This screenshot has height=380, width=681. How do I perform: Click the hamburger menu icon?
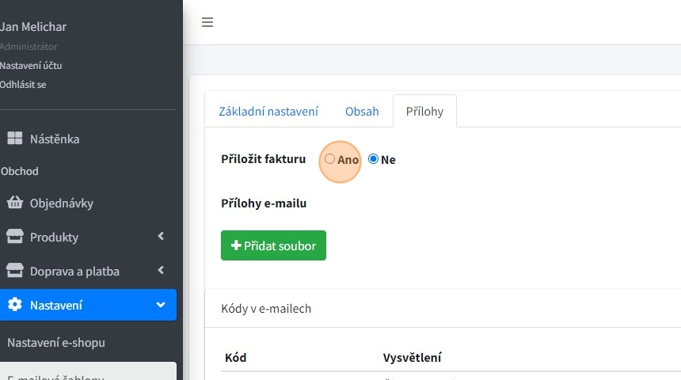click(x=207, y=22)
